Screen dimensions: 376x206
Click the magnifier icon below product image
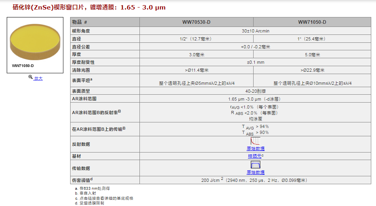[x=30, y=78]
